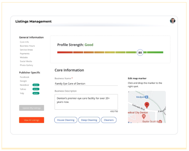Click the View All Listings button
Screen dimensions: 189x151
point(32,120)
